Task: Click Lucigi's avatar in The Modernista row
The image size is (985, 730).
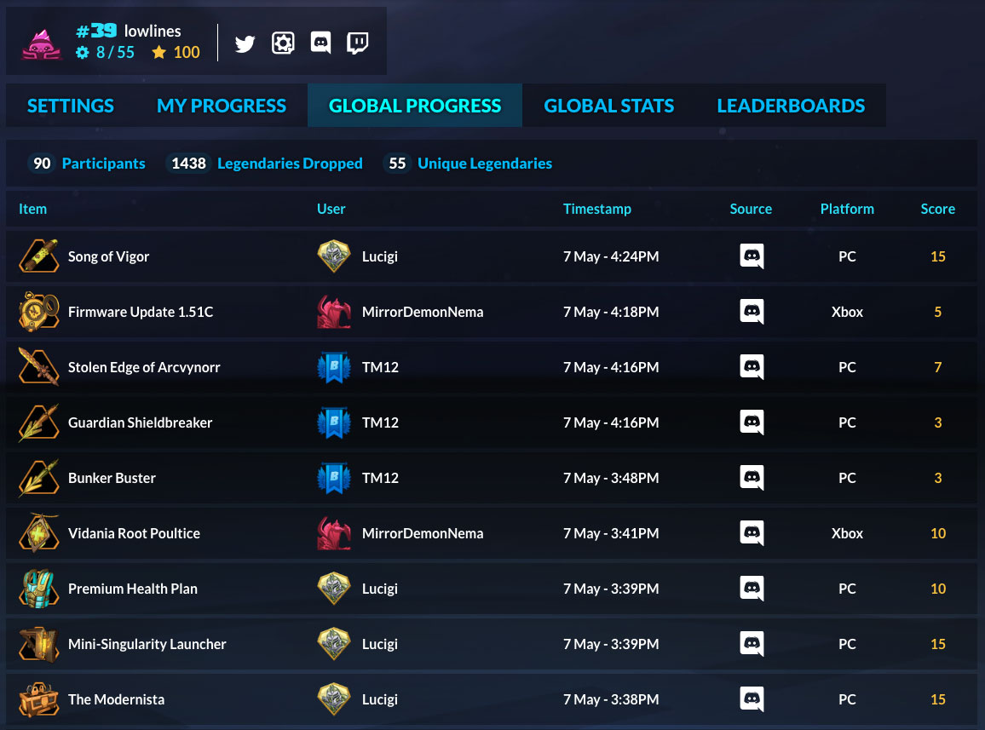Action: coord(334,699)
